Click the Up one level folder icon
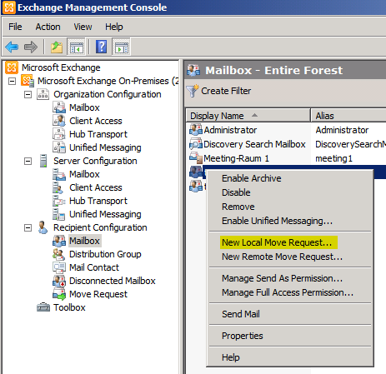The image size is (386, 374). pos(57,47)
